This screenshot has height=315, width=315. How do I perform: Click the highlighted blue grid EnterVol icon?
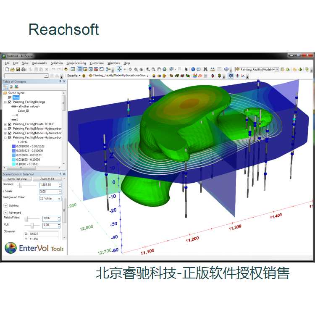pos(231,76)
